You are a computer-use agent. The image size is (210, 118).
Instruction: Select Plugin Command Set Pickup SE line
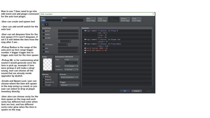click(117, 31)
